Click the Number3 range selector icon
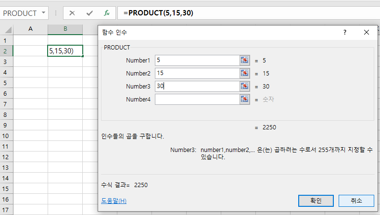This screenshot has width=380, height=215. pyautogui.click(x=244, y=86)
